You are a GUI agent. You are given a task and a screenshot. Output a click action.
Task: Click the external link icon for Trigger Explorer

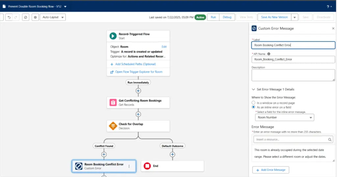coord(112,72)
